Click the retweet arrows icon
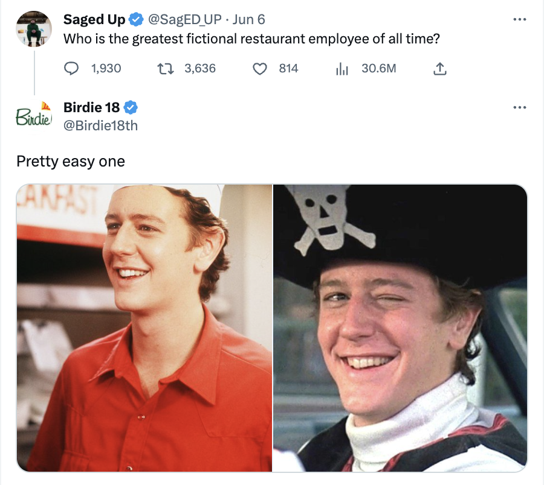Image resolution: width=544 pixels, height=485 pixels. click(166, 68)
